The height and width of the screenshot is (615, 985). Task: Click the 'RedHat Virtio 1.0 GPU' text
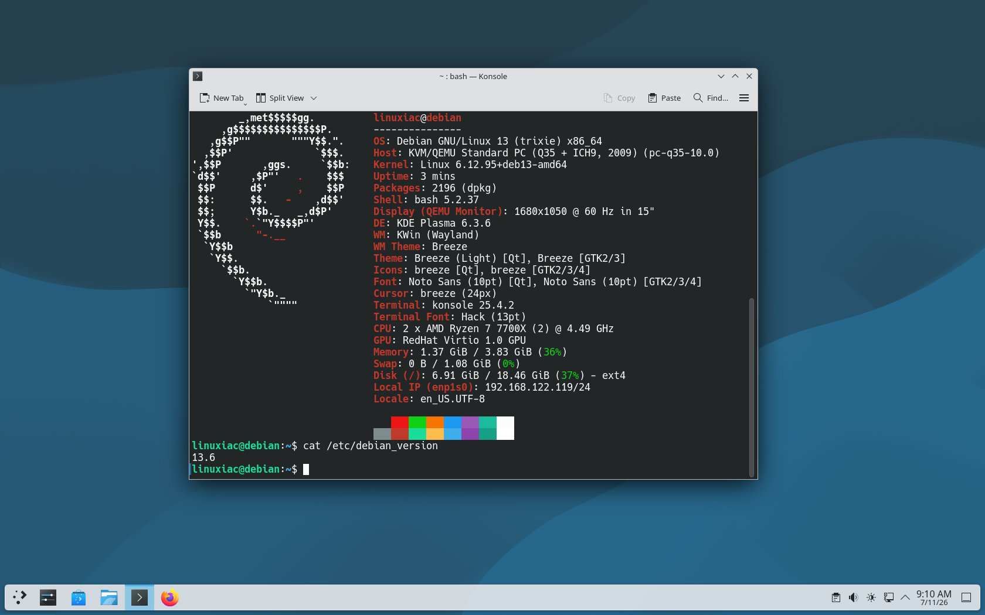click(x=464, y=340)
